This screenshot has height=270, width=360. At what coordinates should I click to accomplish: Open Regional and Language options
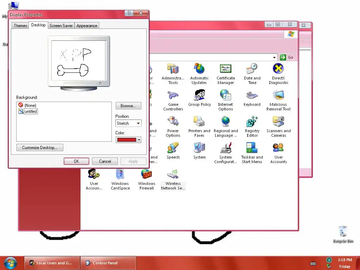click(226, 126)
